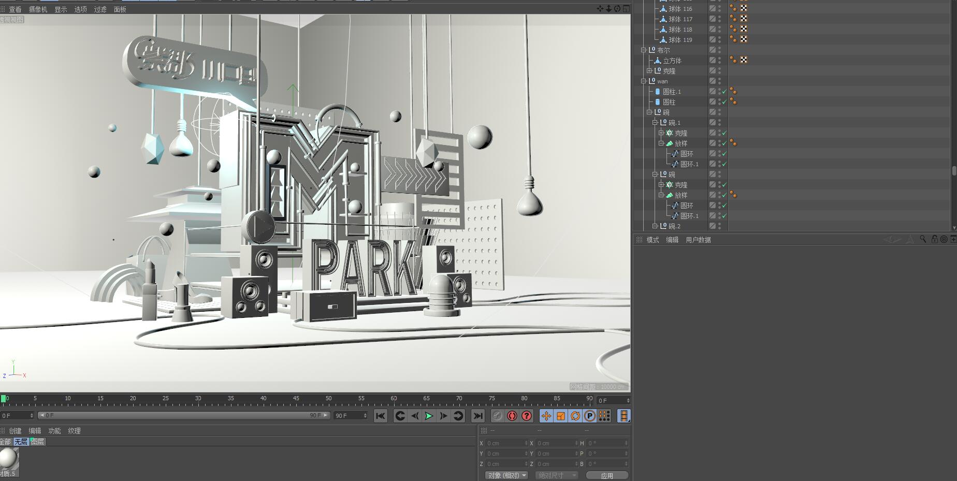Click the viewport move-camera cross icon
This screenshot has height=481, width=957.
point(600,9)
